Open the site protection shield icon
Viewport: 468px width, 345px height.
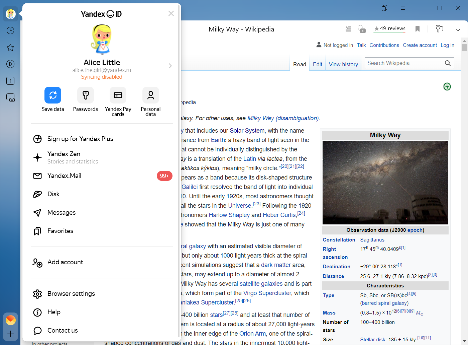click(361, 29)
